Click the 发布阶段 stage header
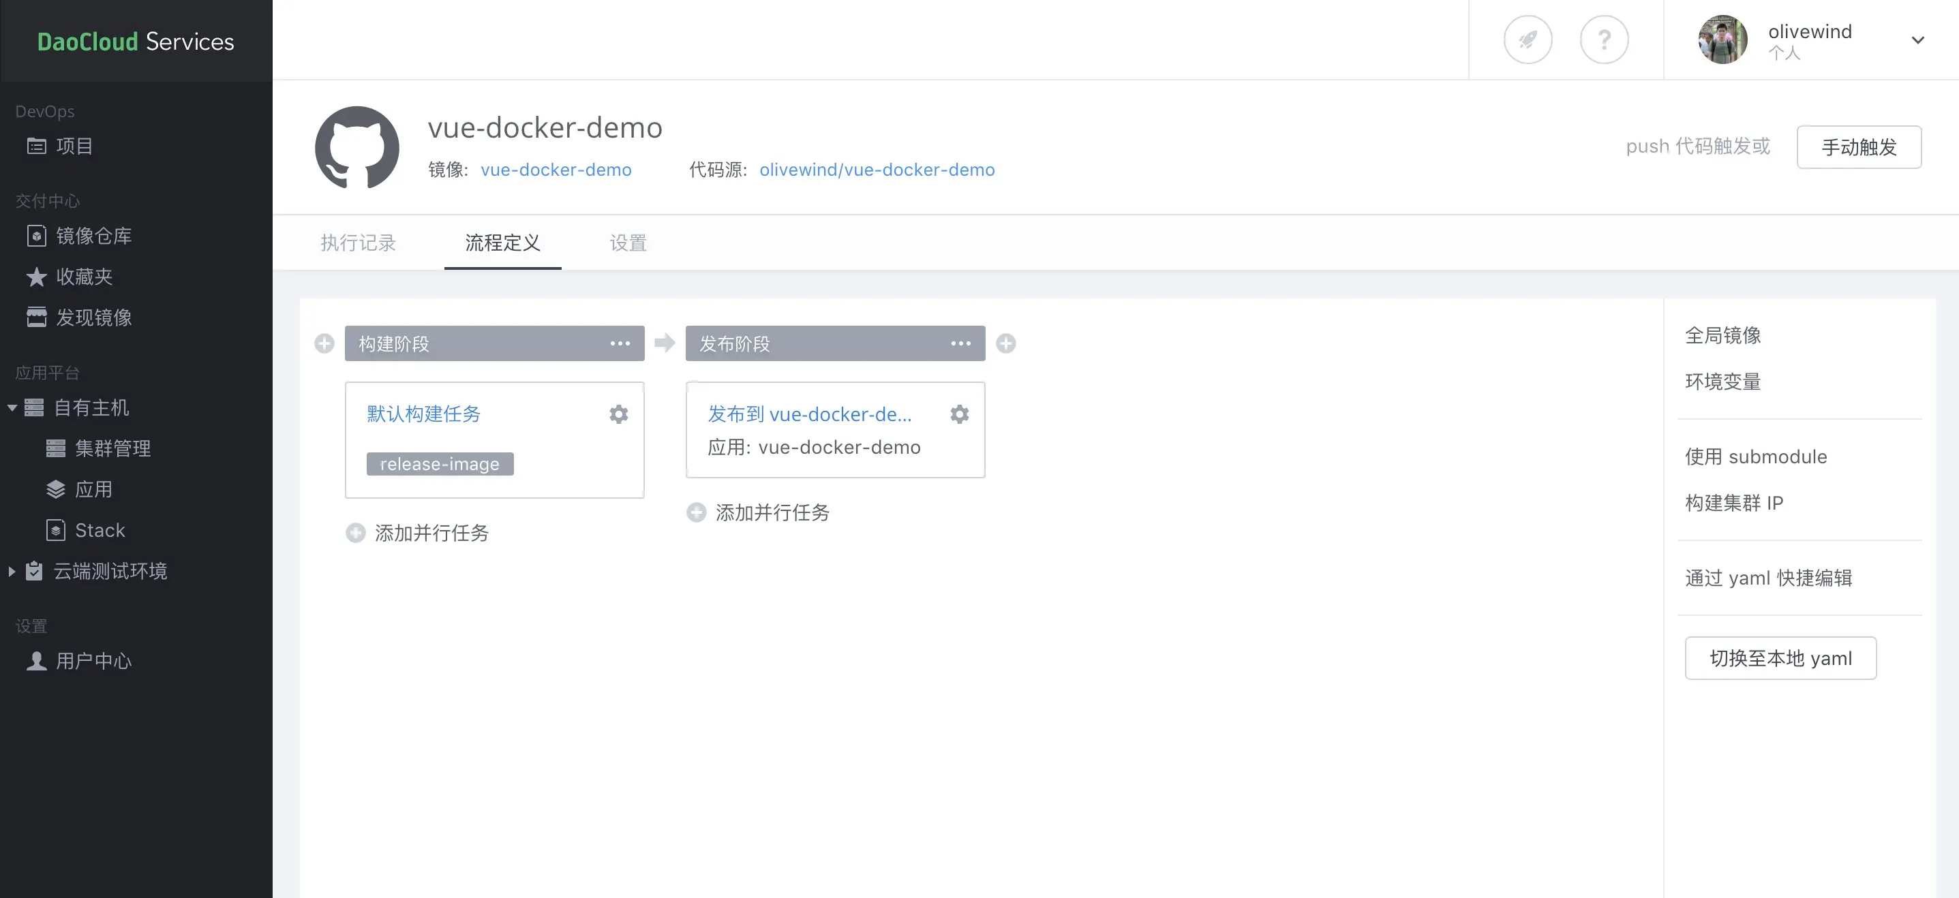The height and width of the screenshot is (898, 1959). click(x=835, y=343)
